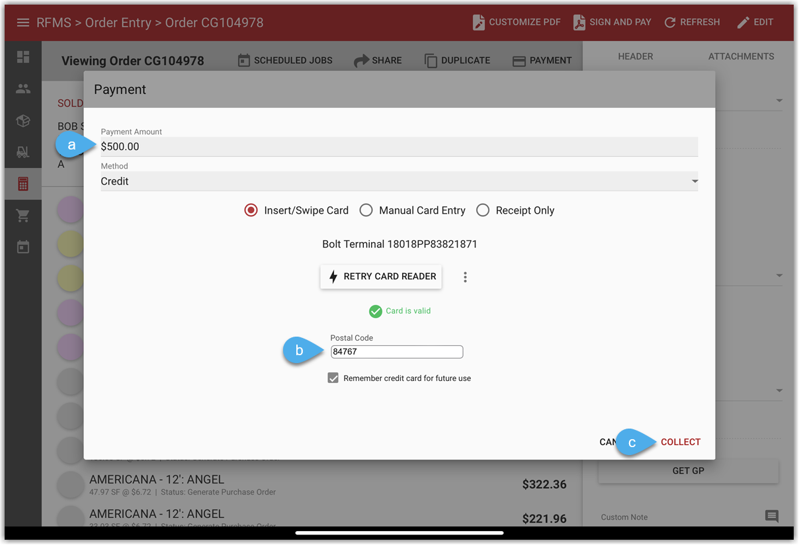Open the hamburger navigation menu
Image resolution: width=799 pixels, height=545 pixels.
pos(23,22)
